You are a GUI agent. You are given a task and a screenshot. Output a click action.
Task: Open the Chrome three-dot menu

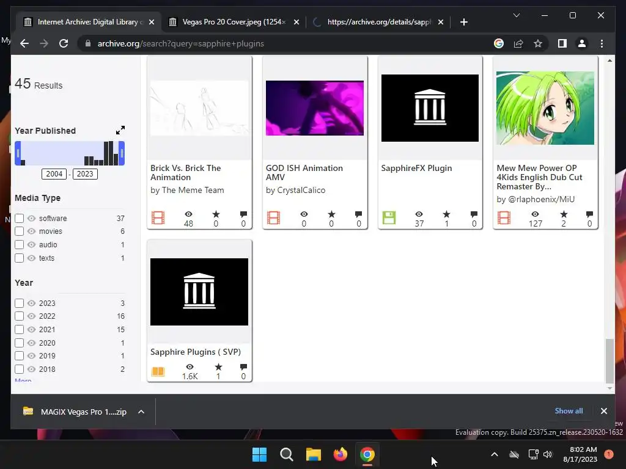pos(602,43)
